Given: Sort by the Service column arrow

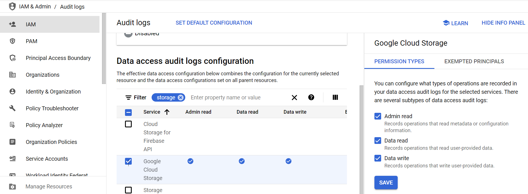Looking at the screenshot, I should coord(167,112).
